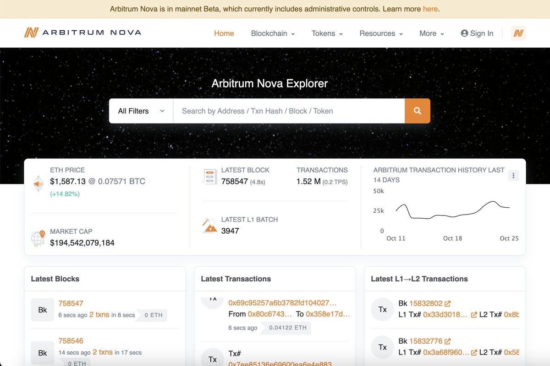550x366 pixels.
Task: Click the transaction history line chart
Action: click(452, 210)
